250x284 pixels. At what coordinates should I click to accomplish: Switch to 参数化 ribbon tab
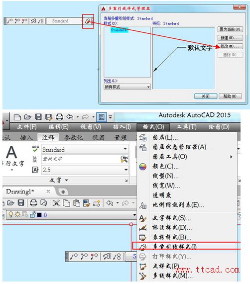[x=73, y=138]
